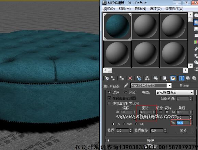198x150 pixels.
Task: Click the Make Material Copy icon
Action: [139, 78]
